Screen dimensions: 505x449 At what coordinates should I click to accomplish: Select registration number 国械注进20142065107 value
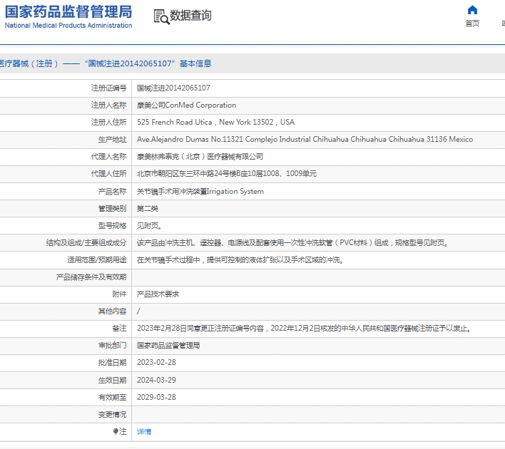point(173,88)
